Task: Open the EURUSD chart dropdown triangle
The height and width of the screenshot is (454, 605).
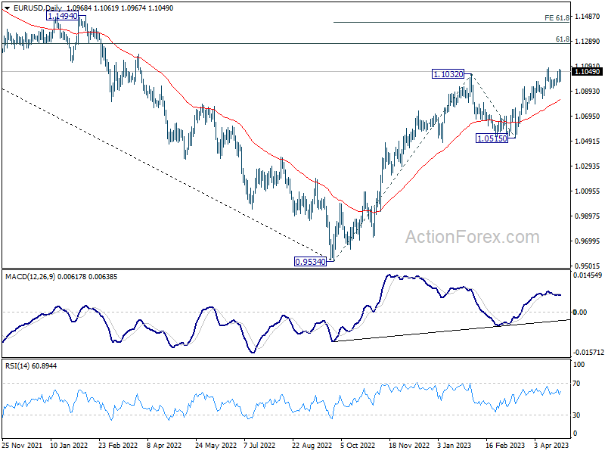Action: [x=7, y=8]
